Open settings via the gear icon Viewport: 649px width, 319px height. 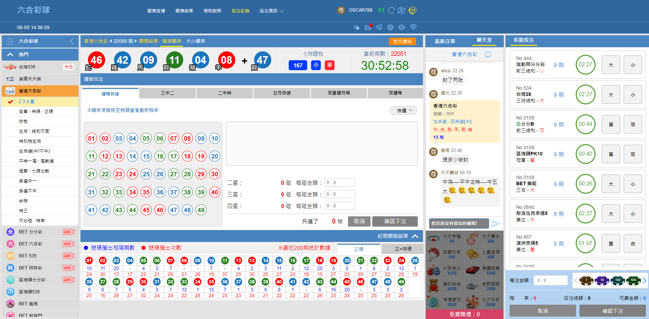pos(390,27)
